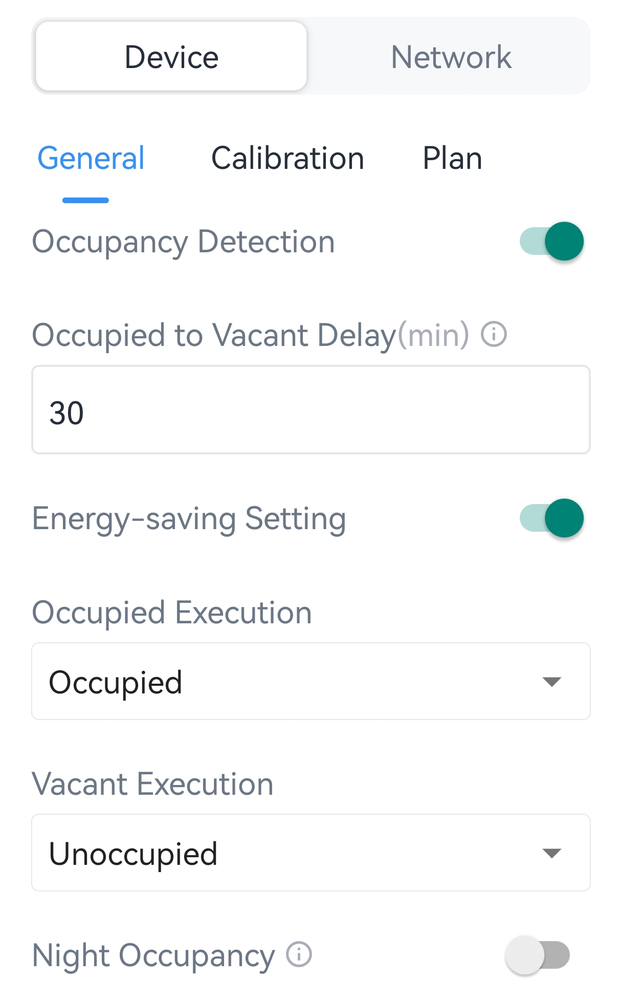
Task: Click the Night Occupancy info icon
Action: point(299,954)
